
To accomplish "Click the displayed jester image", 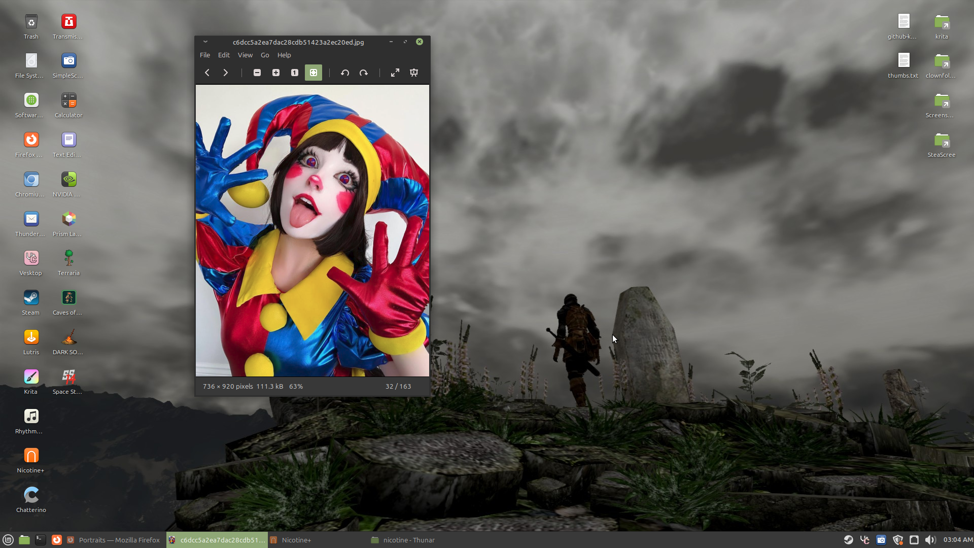I will 312,230.
